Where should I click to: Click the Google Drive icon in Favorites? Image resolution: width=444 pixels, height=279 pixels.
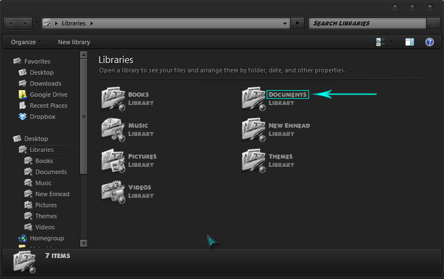click(23, 94)
